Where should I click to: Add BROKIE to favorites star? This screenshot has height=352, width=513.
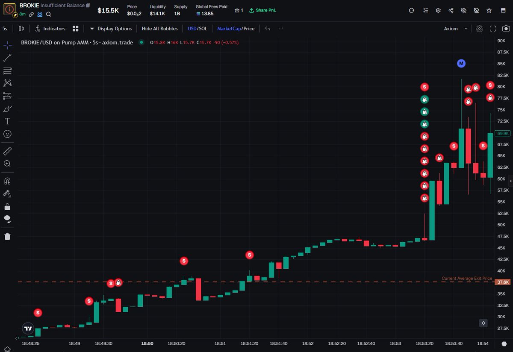489,10
